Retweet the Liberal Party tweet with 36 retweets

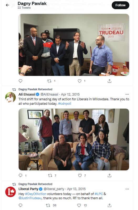48,205
